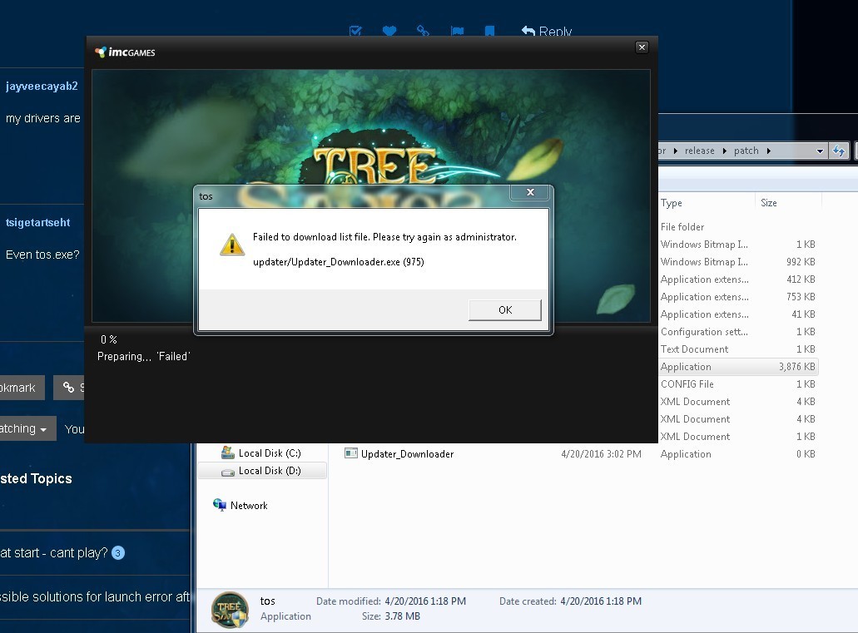Click the bookmark icon above the launcher

[x=490, y=32]
